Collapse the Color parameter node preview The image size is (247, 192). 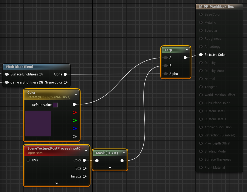tap(76, 95)
